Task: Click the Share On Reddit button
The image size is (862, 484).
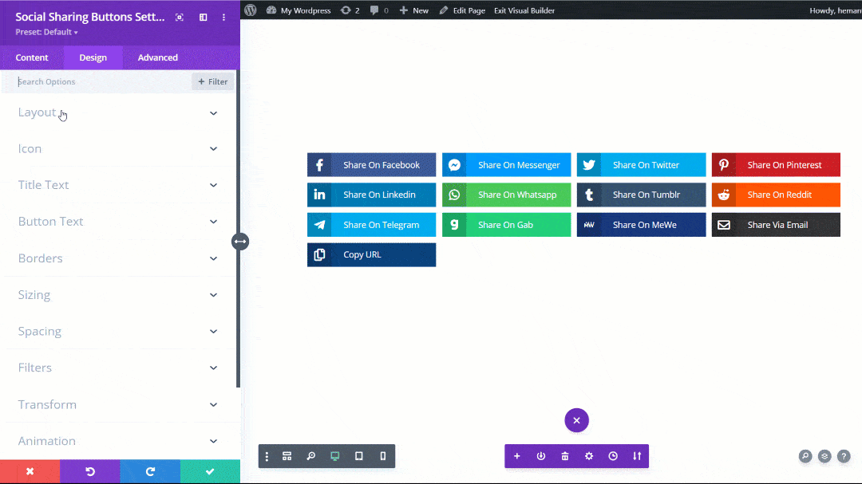Action: click(777, 195)
